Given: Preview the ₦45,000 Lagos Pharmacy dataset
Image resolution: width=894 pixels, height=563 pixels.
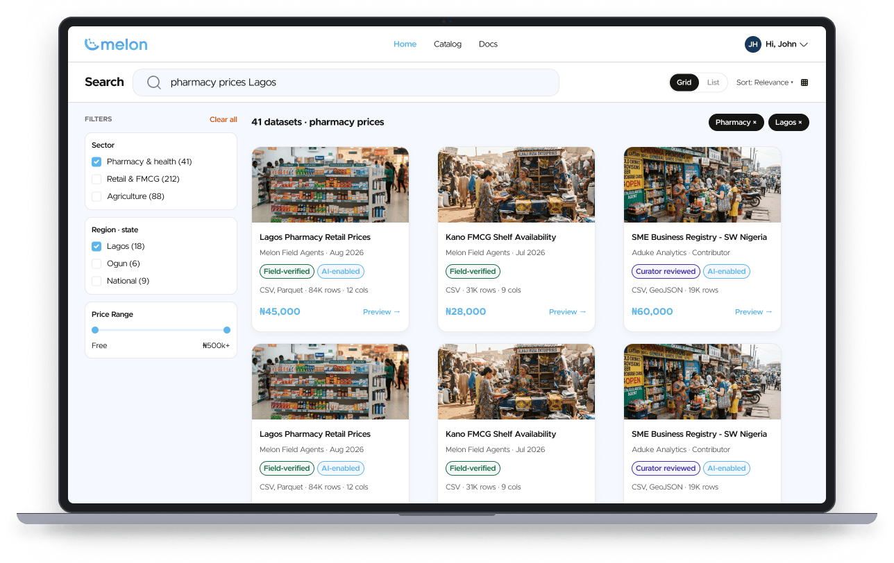Looking at the screenshot, I should pos(382,312).
